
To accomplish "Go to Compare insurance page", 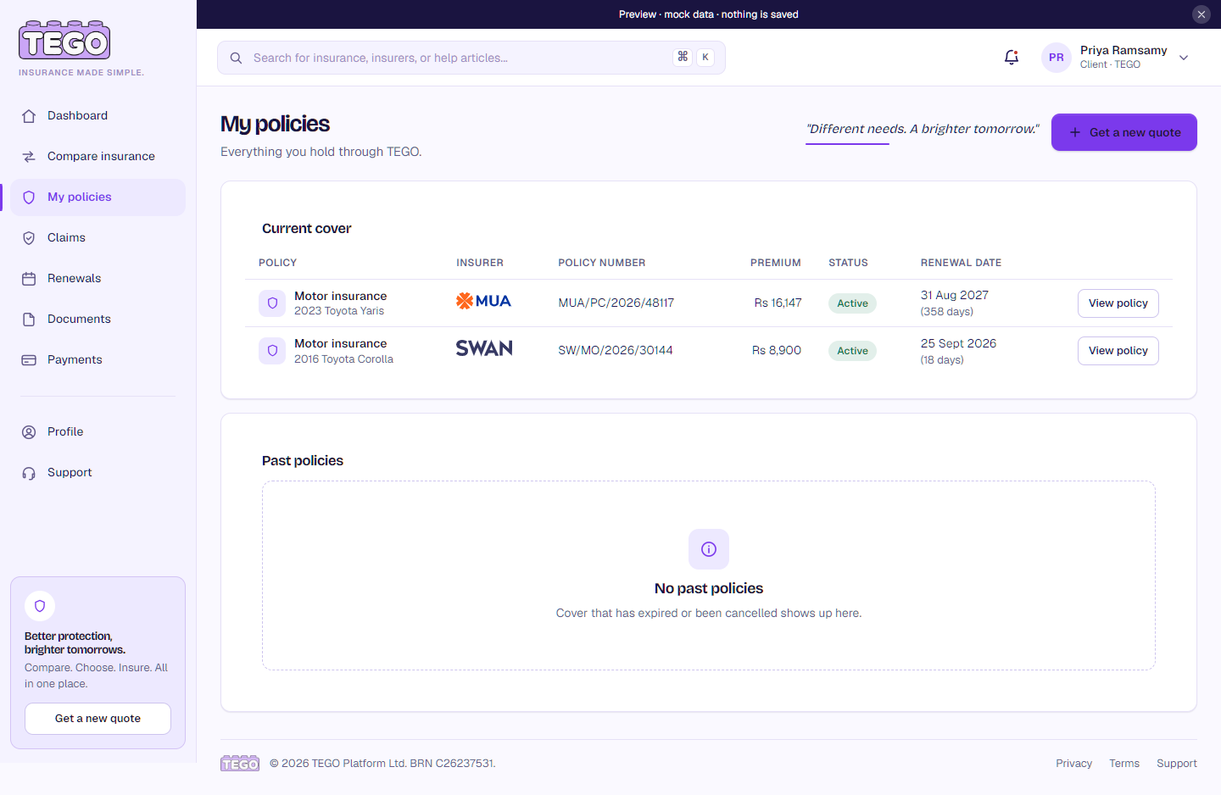I will tap(98, 157).
